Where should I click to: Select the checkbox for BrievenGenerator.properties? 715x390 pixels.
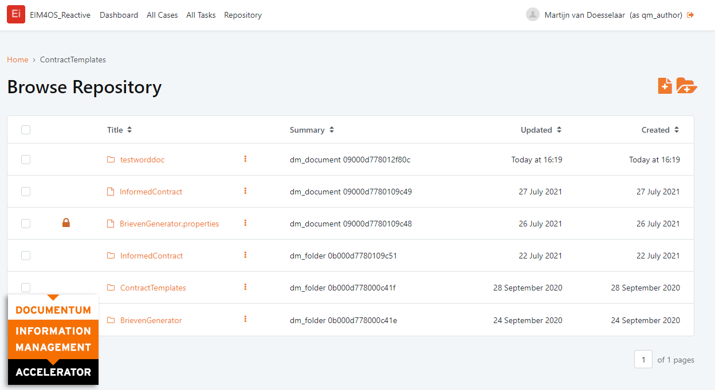pos(26,224)
